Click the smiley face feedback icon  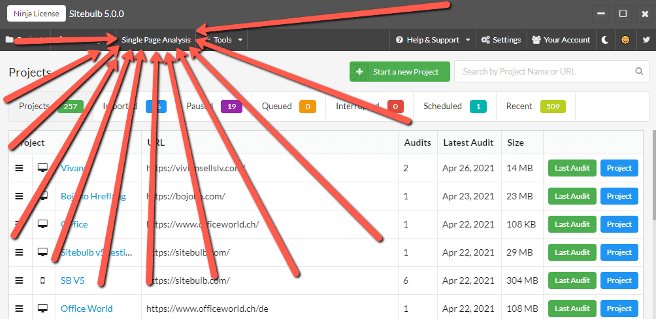click(x=625, y=40)
